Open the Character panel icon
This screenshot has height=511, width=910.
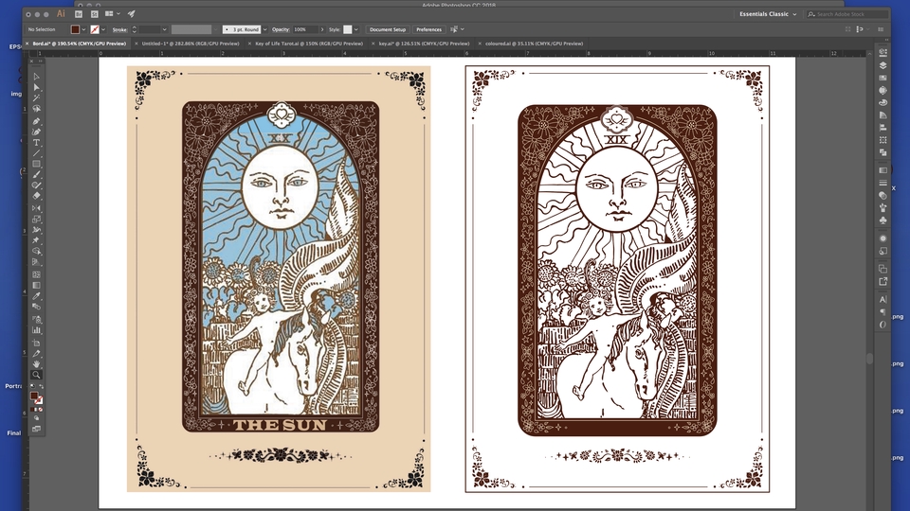tap(883, 300)
